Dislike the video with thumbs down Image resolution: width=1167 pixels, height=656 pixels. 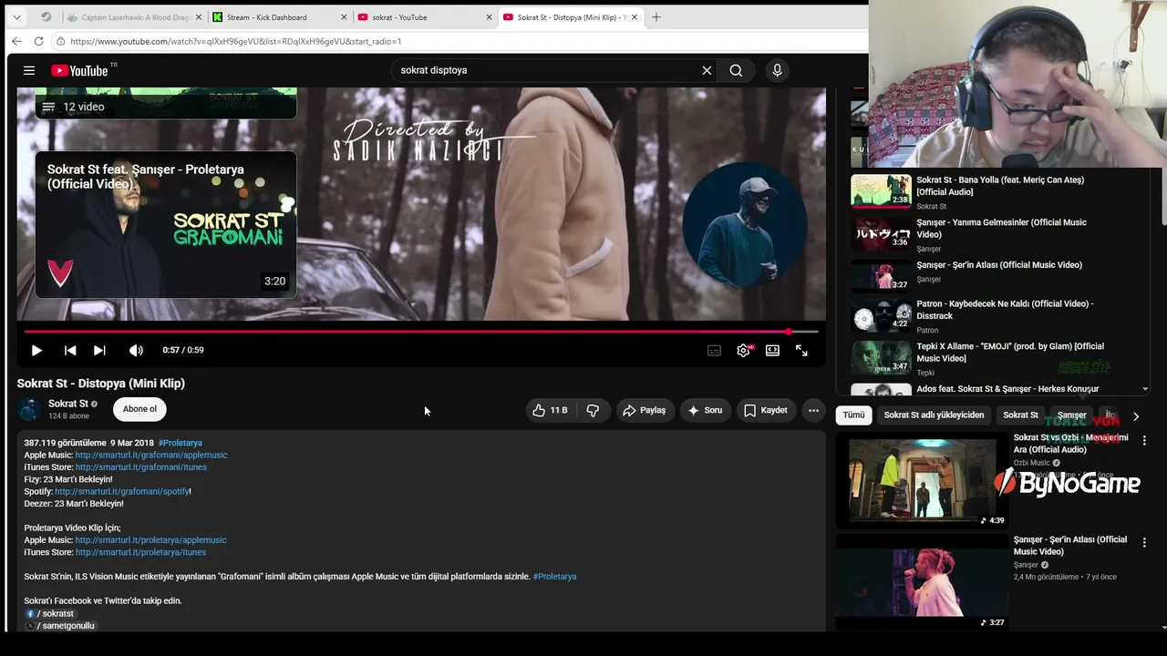(593, 410)
